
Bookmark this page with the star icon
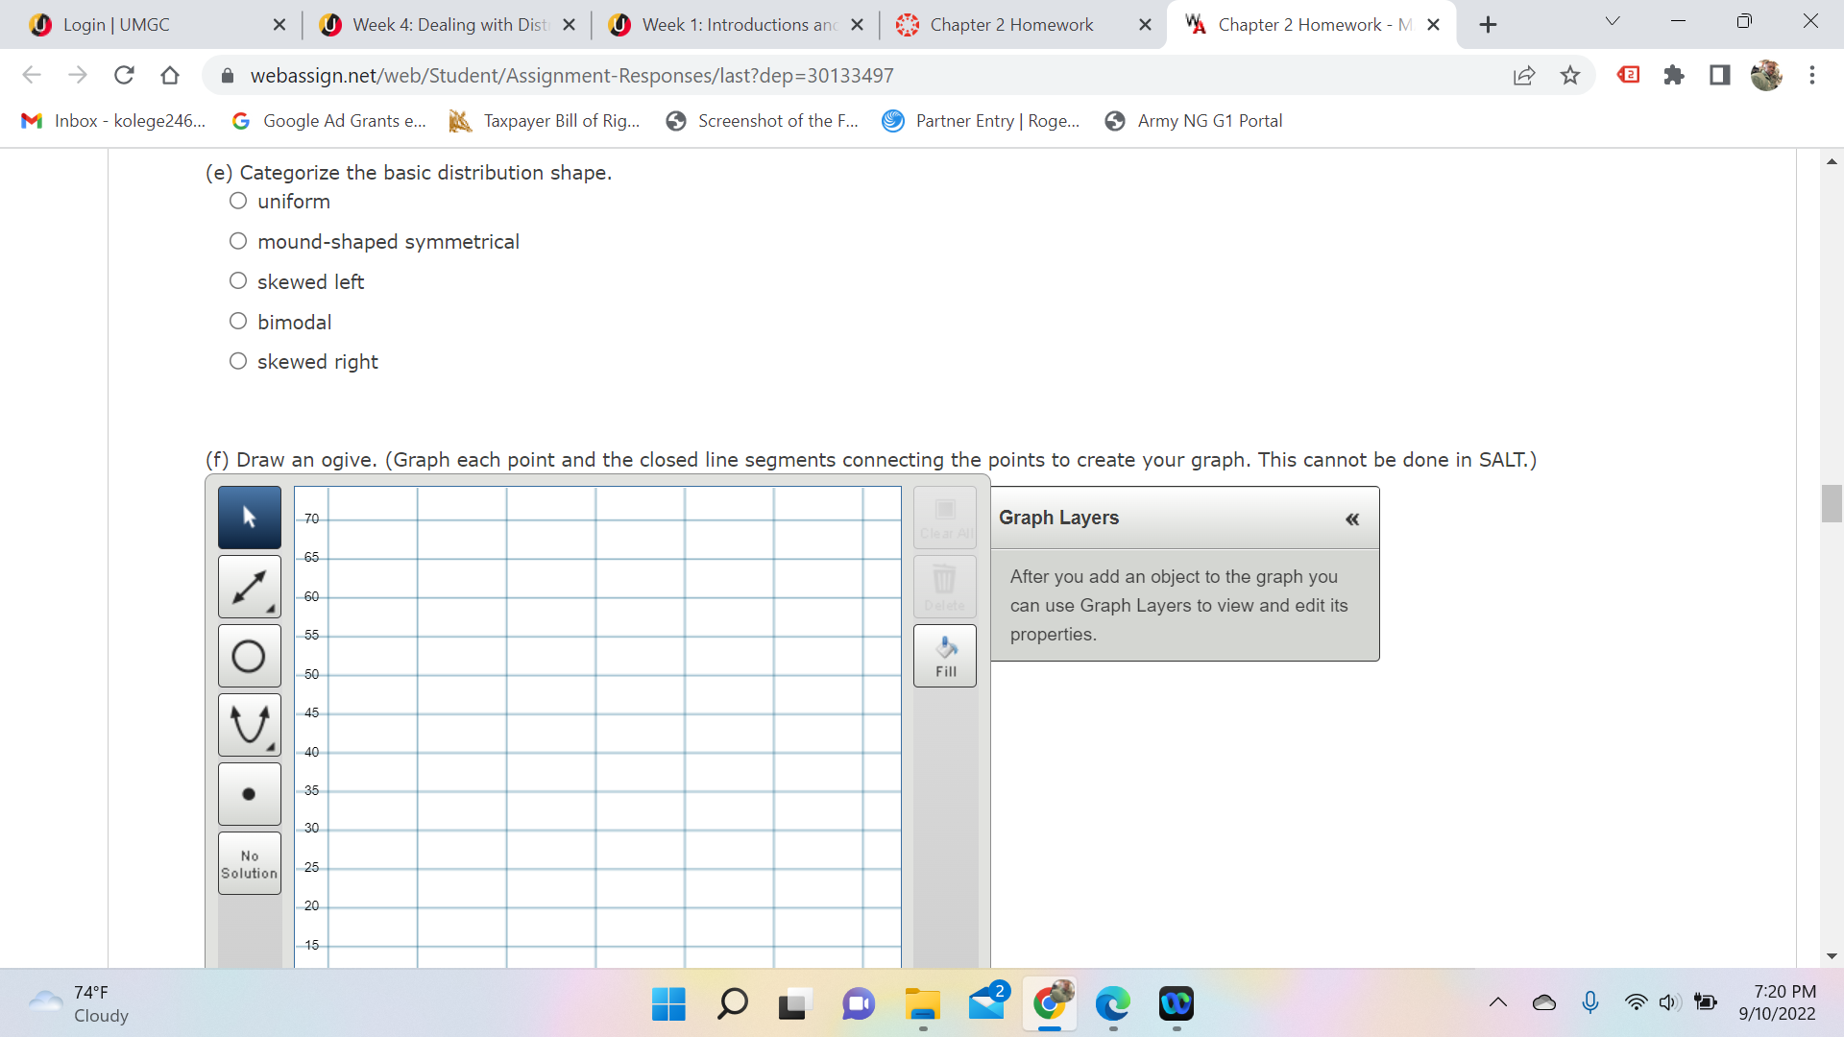click(1570, 75)
